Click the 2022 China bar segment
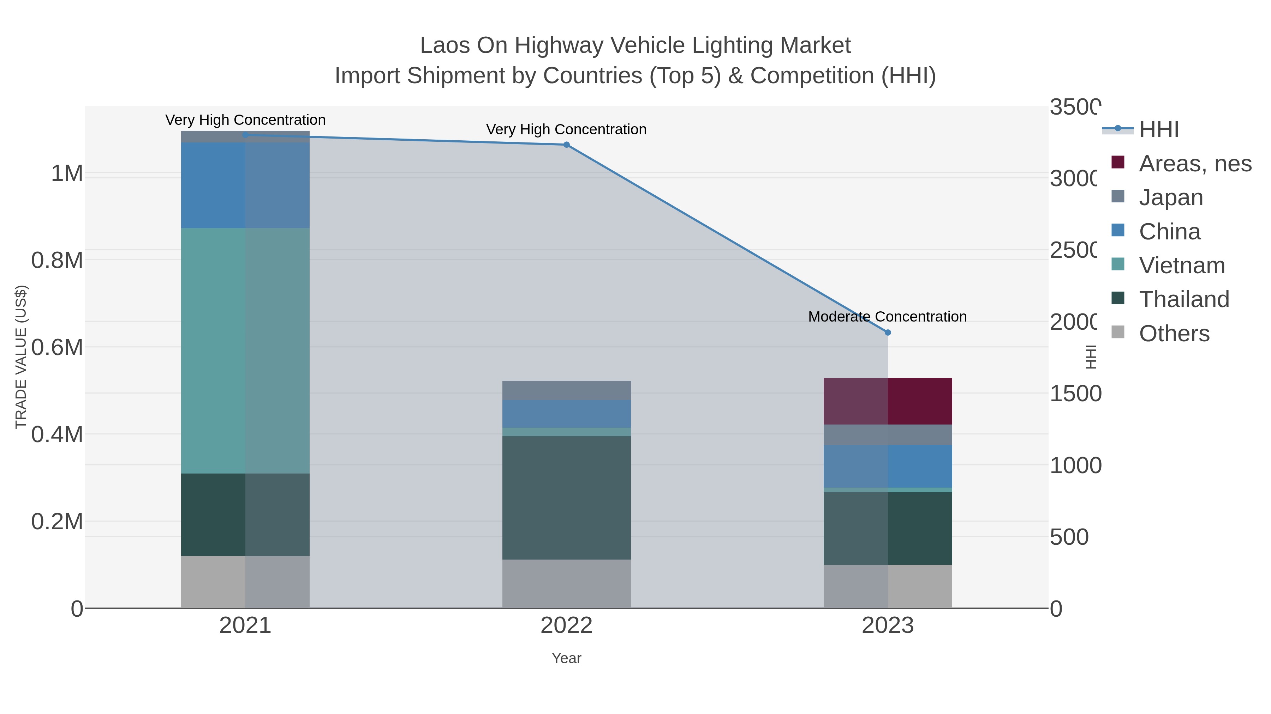The width and height of the screenshot is (1271, 714). point(566,414)
